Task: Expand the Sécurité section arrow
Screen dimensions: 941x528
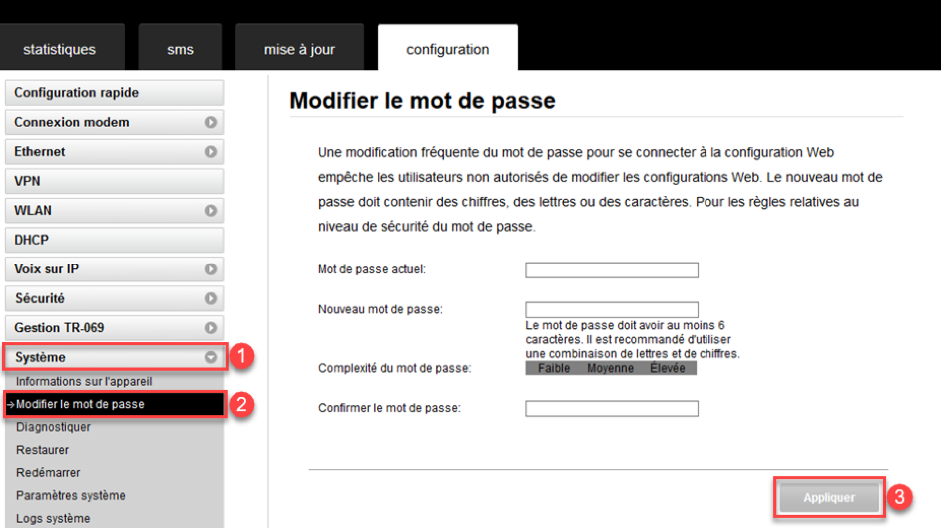Action: pos(211,298)
